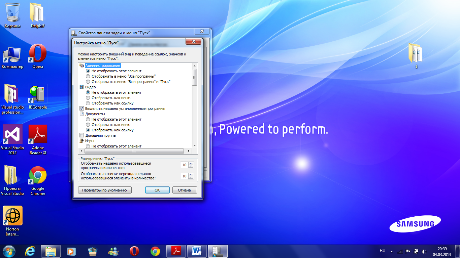
Task: Select 'Отображать как ссылку' under Видео
Action: tap(109, 103)
